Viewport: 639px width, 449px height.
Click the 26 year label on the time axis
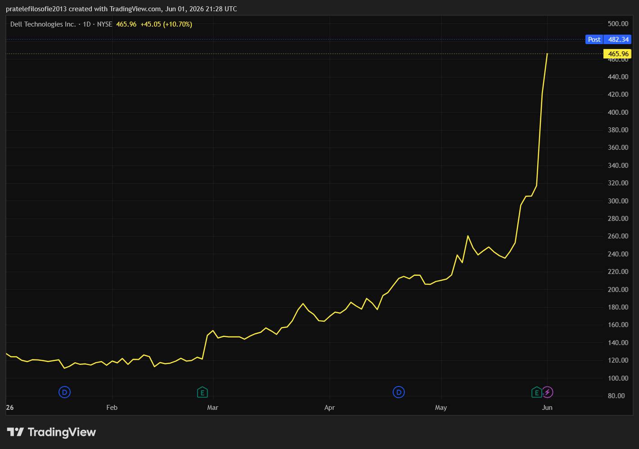point(10,408)
